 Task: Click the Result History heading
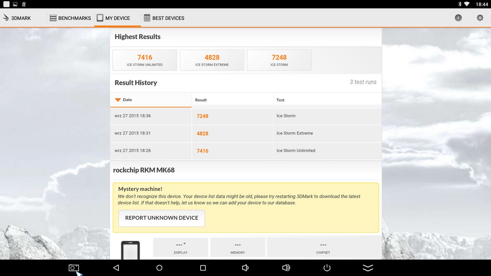point(136,83)
